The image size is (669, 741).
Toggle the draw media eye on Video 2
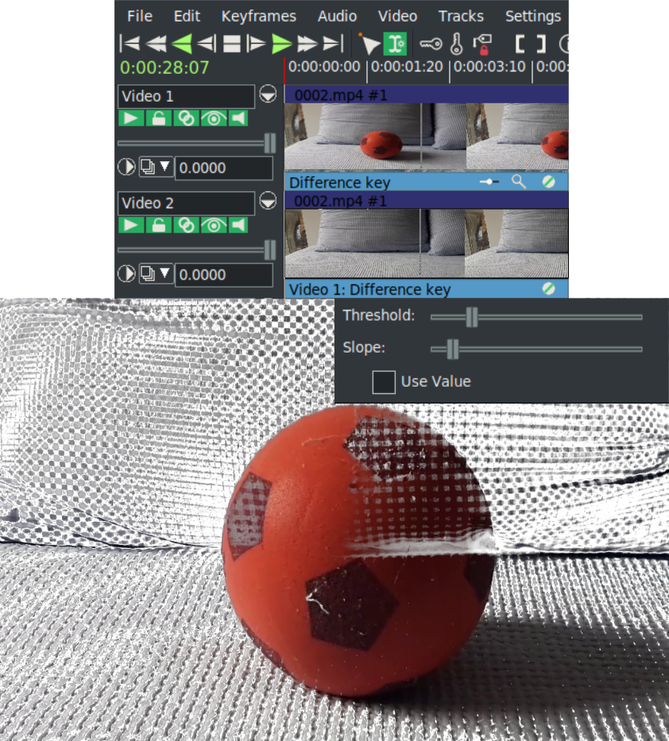point(212,225)
